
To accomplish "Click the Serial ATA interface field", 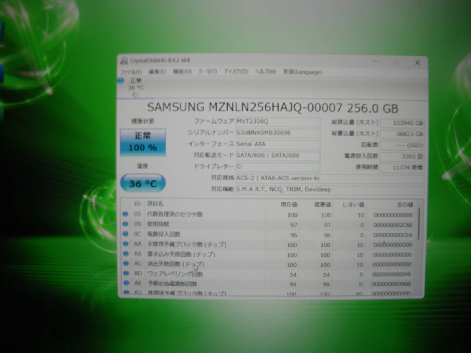I will tap(278, 144).
